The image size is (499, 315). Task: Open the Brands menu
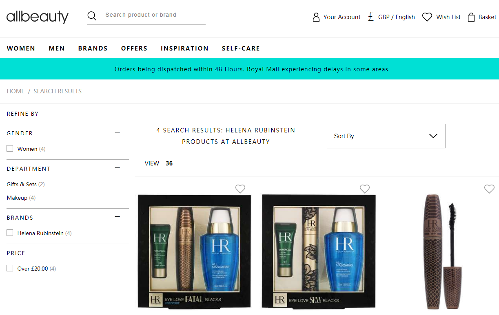93,48
